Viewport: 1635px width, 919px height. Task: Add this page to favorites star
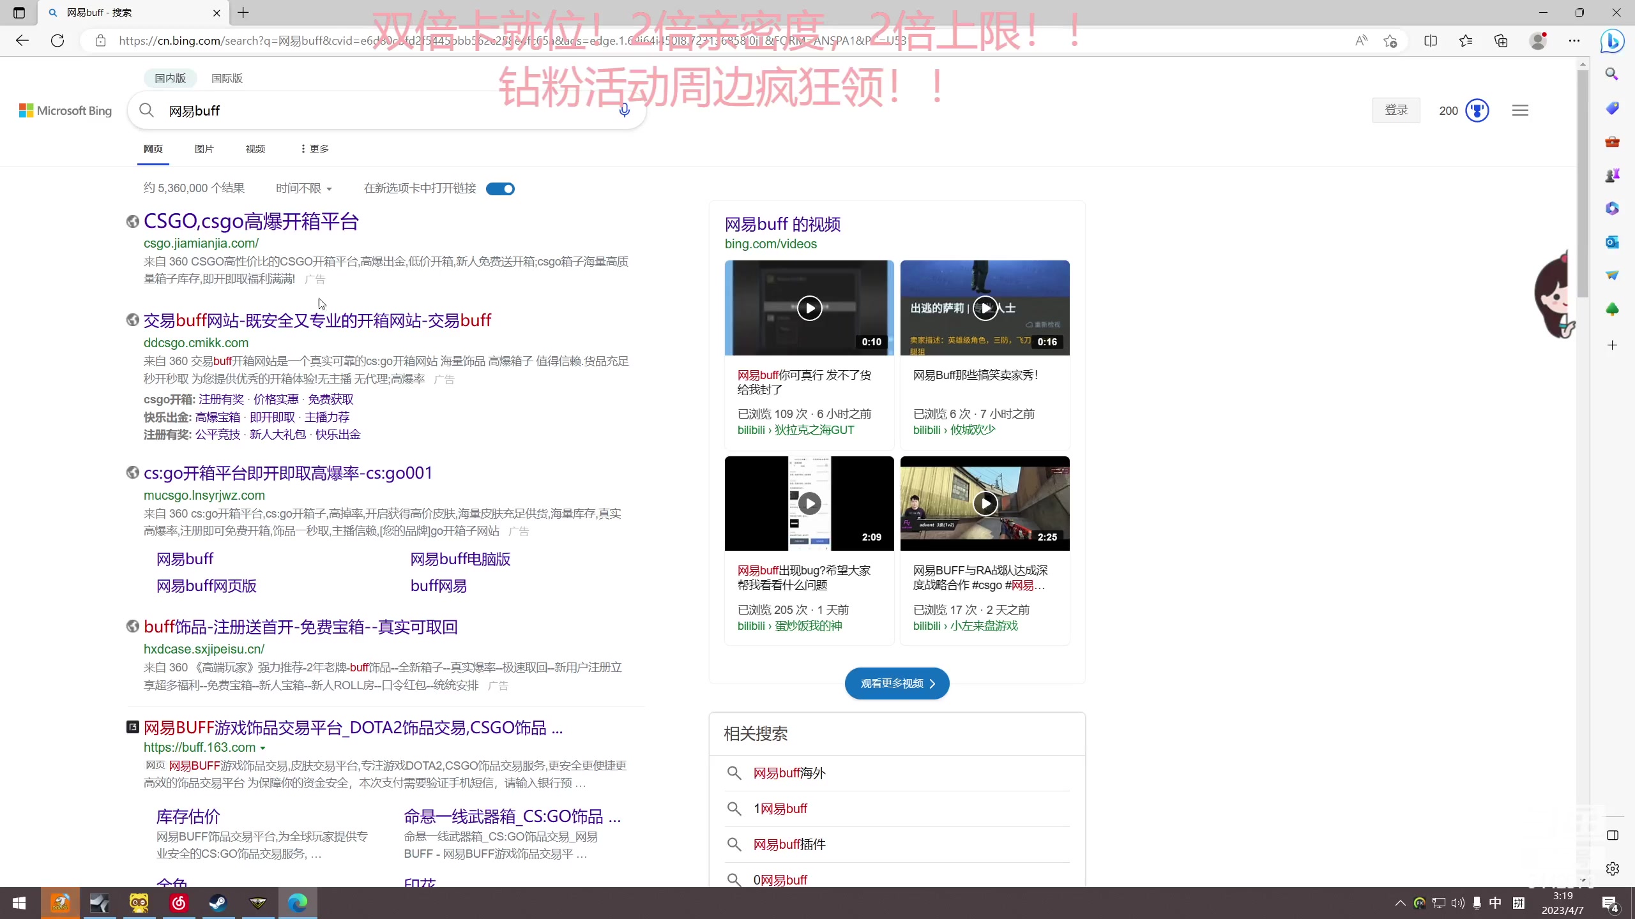tap(1390, 41)
